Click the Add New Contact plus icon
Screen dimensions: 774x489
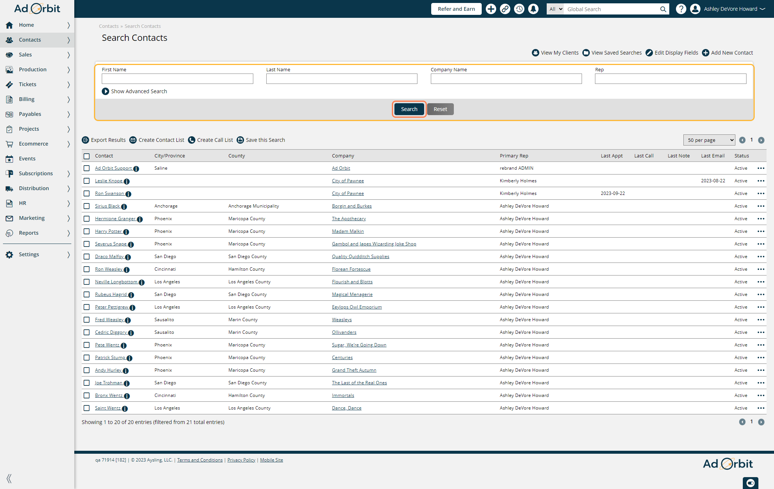pyautogui.click(x=706, y=53)
